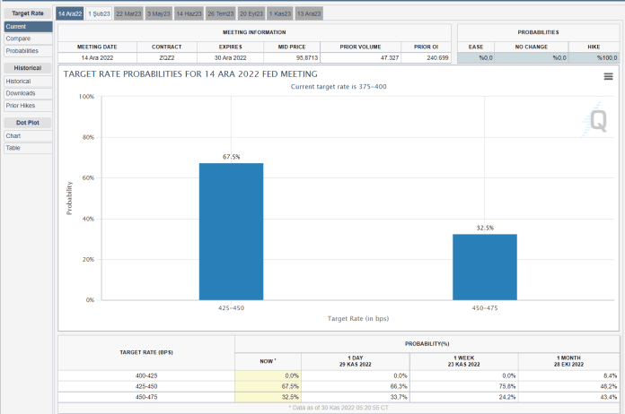Open the chart hamburger menu icon
This screenshot has height=414, width=625.
pyautogui.click(x=608, y=77)
